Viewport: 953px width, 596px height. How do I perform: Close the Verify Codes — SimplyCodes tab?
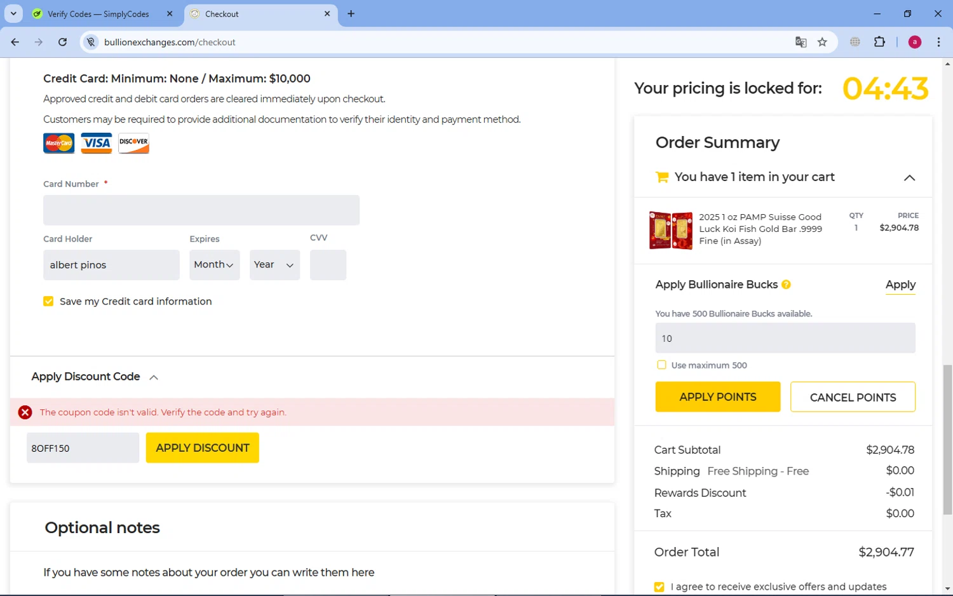click(x=170, y=13)
